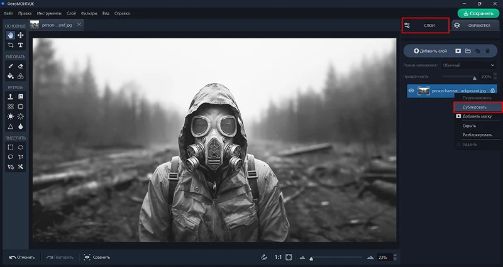Select the Healing patch tool with four circles

pos(11,106)
